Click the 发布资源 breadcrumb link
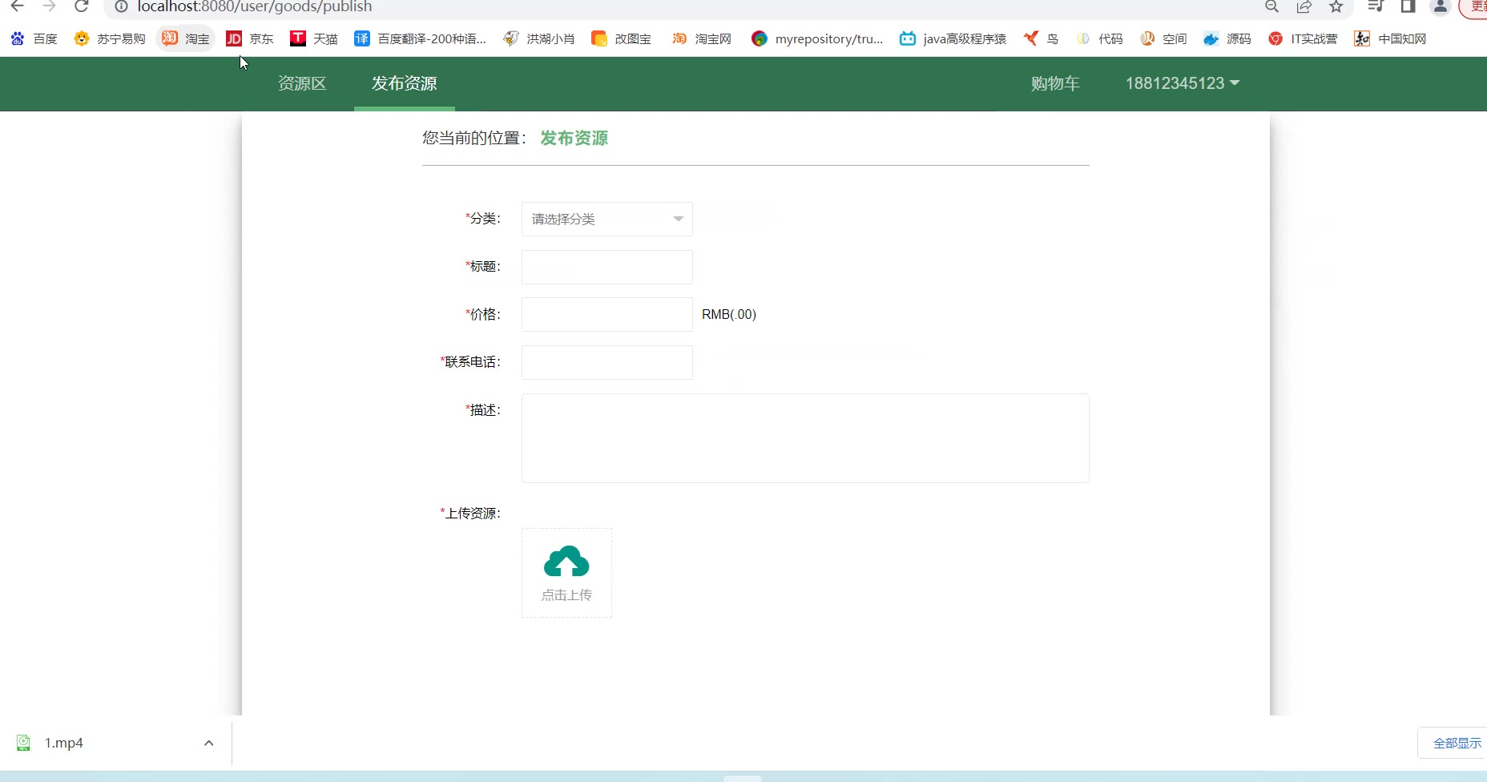 tap(574, 138)
